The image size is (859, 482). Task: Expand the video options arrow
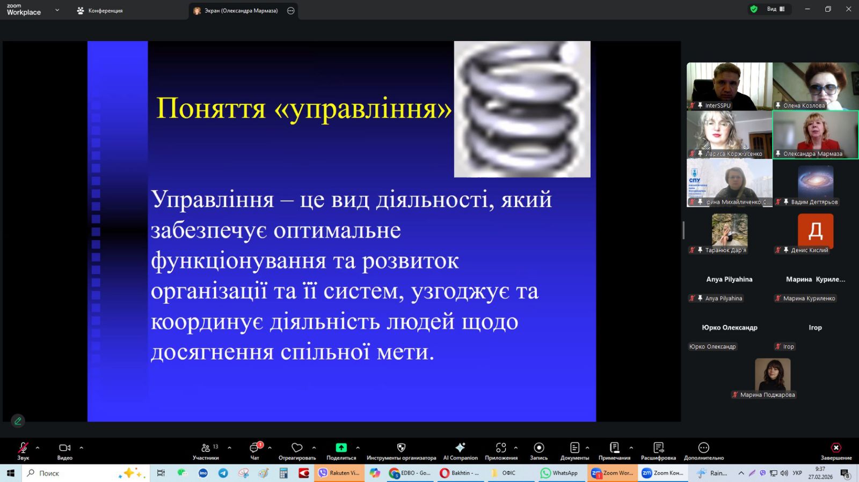pyautogui.click(x=82, y=448)
